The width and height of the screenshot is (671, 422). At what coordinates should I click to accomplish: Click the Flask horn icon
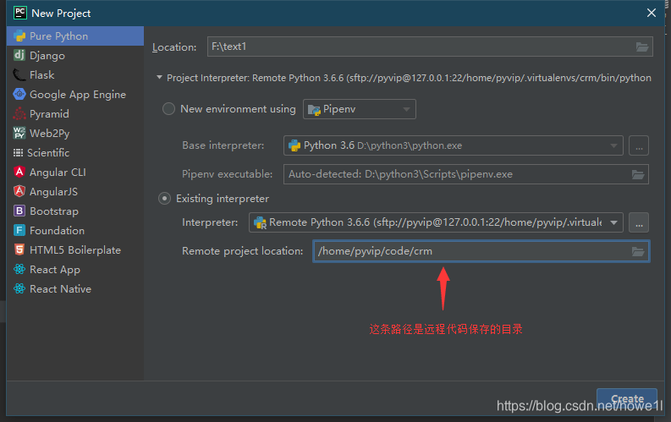point(19,74)
